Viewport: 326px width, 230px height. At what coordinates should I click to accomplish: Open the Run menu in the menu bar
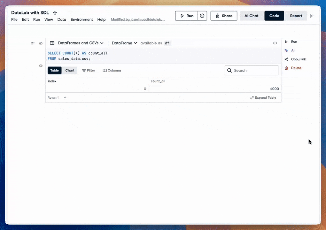click(x=36, y=19)
